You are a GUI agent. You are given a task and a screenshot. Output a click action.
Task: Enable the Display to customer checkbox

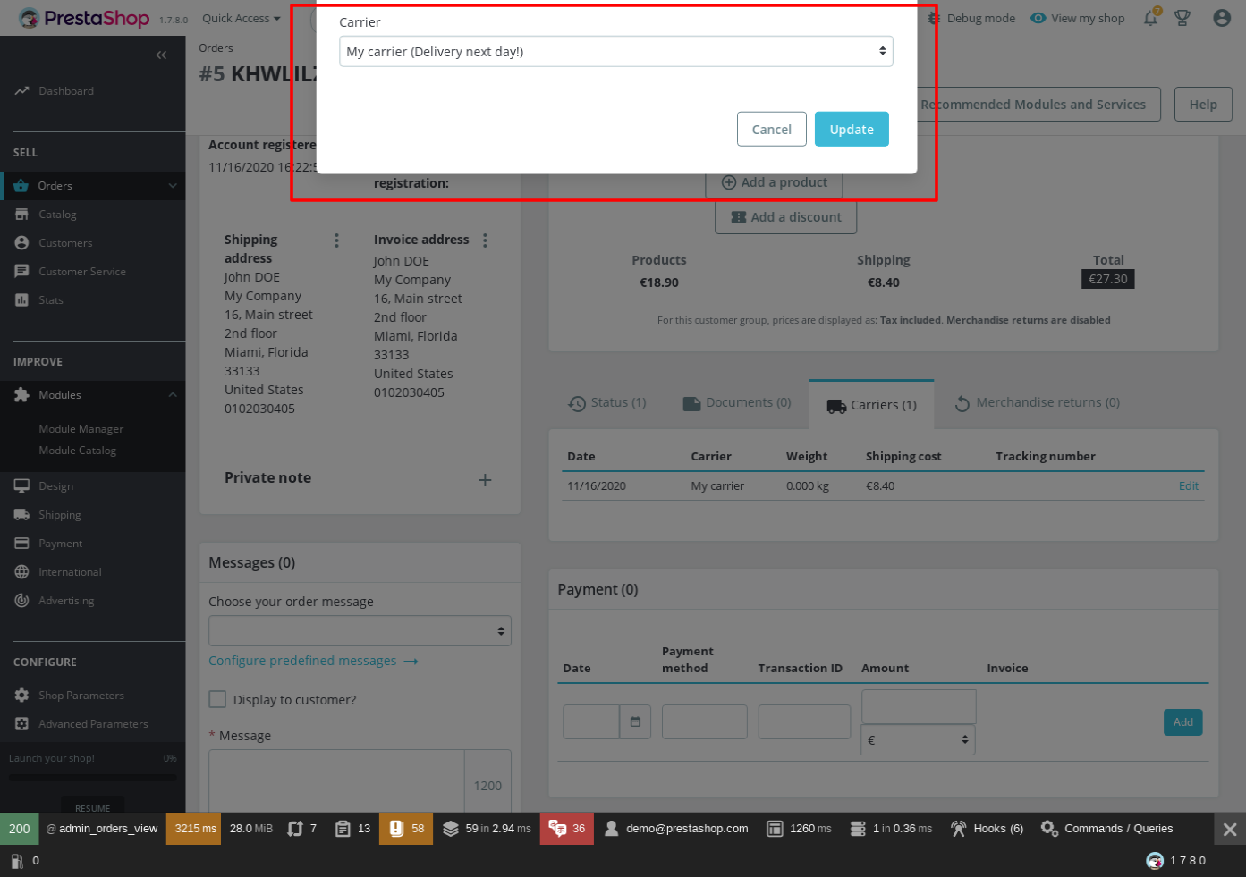point(217,699)
